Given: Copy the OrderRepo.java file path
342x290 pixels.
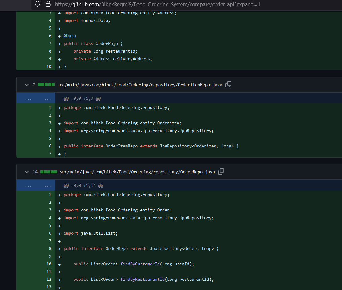Looking at the screenshot, I should 221,171.
